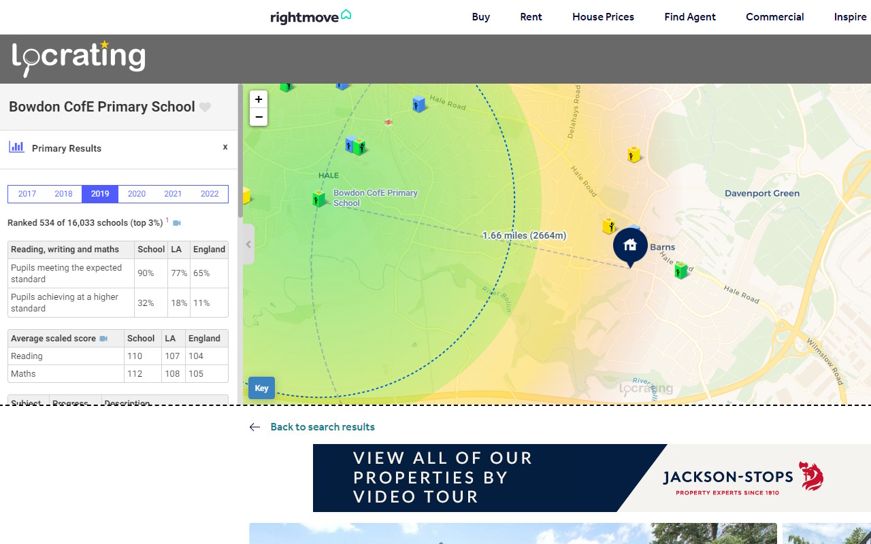Switch results to year 2020
Screen dimensions: 871x544
click(137, 194)
